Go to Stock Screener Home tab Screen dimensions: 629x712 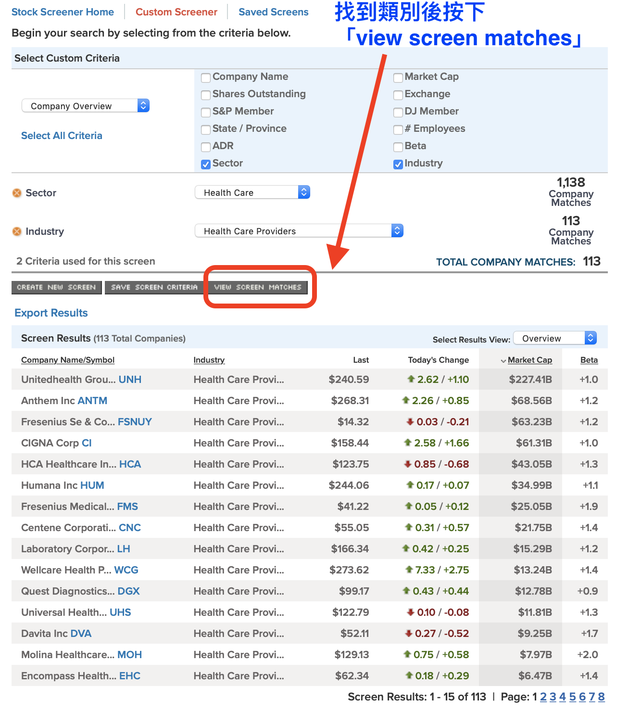[x=63, y=12]
